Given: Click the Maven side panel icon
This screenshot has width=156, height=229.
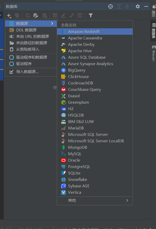Looking at the screenshot, I should click(153, 53).
